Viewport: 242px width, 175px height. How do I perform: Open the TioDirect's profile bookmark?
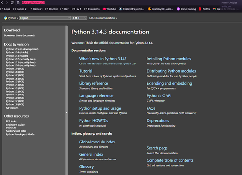pos(132,9)
